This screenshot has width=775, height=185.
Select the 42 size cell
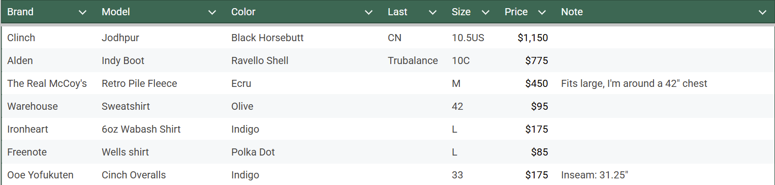pos(457,106)
